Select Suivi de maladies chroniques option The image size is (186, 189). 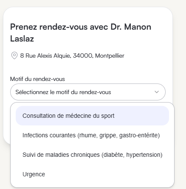click(92, 155)
